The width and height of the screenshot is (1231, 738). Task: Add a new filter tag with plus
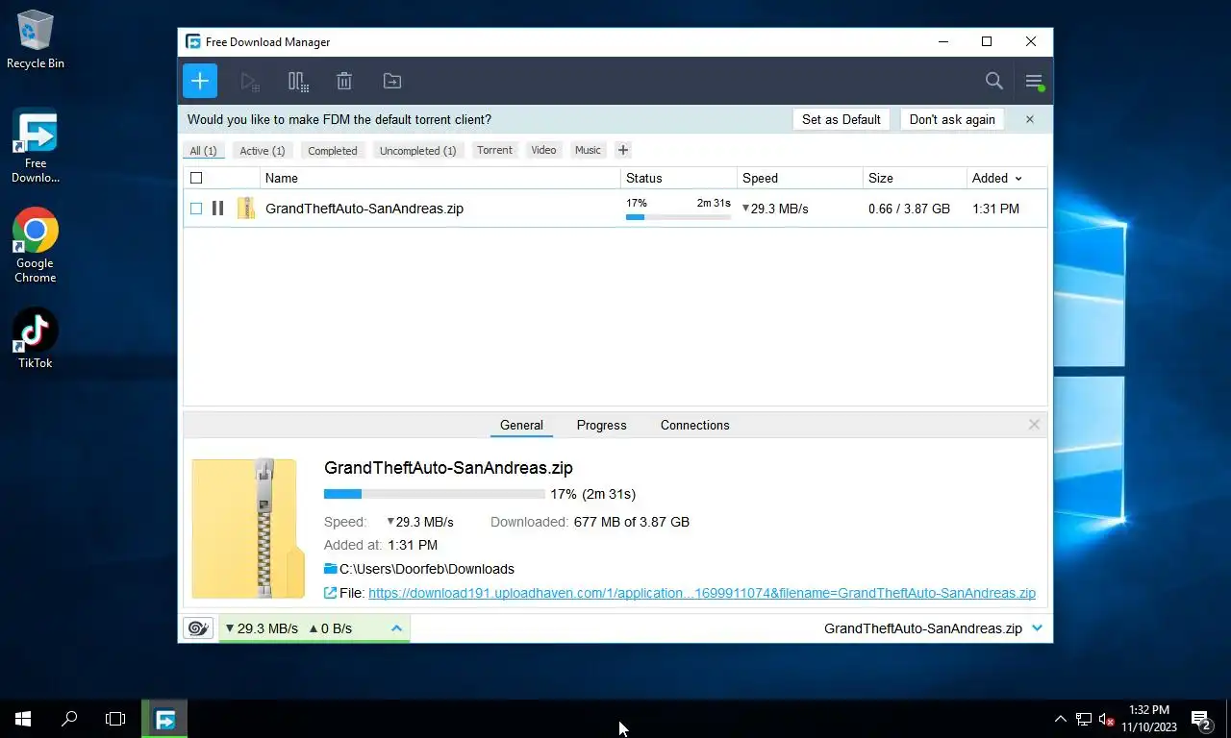point(623,150)
